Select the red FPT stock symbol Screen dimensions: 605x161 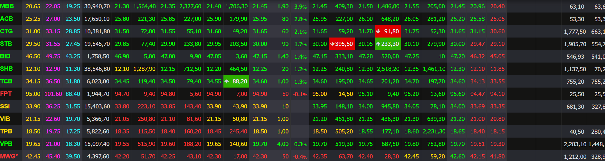6,94
